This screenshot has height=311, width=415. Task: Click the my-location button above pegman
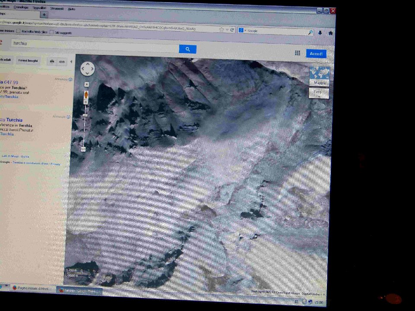tap(86, 84)
